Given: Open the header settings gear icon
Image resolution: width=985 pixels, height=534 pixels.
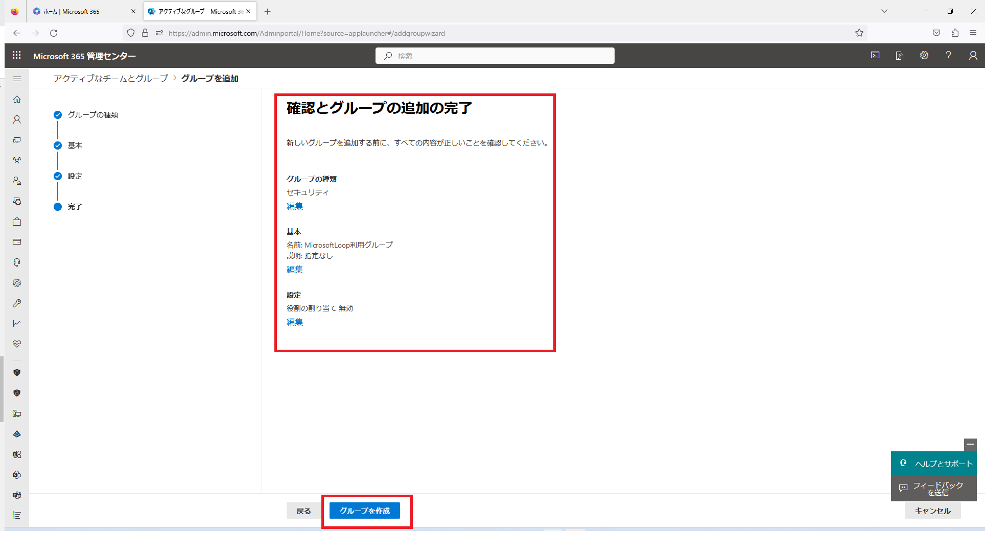Looking at the screenshot, I should tap(924, 55).
